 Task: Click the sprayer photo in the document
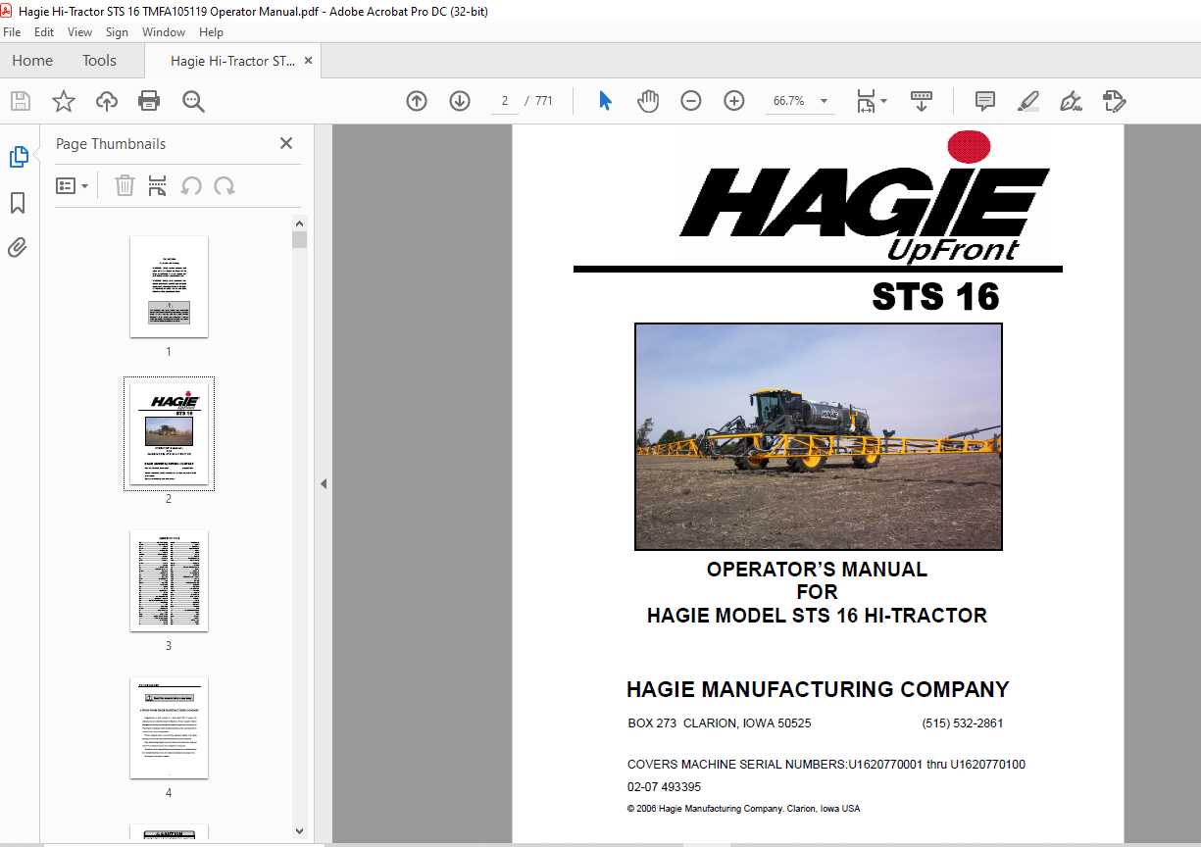coord(819,436)
